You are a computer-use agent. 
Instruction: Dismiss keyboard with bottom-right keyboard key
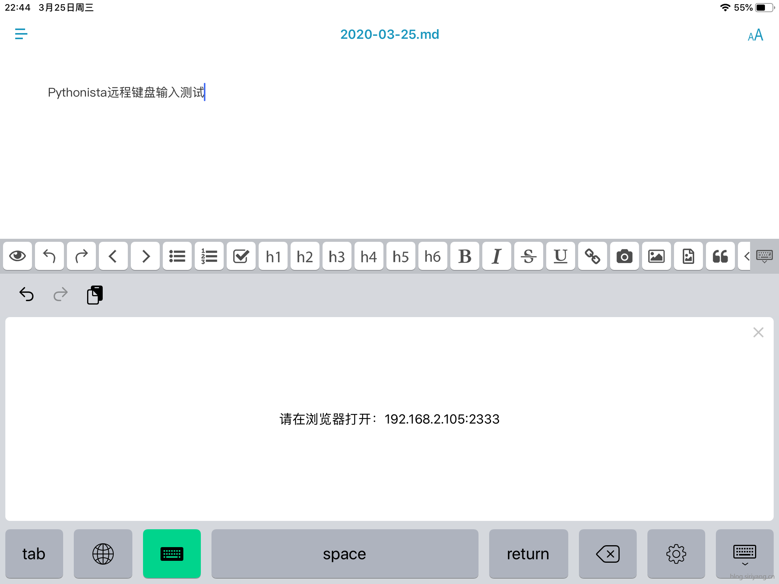coord(744,554)
